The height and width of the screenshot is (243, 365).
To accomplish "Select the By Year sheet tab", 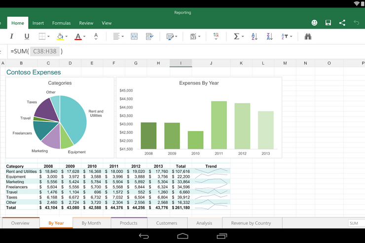I will pyautogui.click(x=56, y=223).
